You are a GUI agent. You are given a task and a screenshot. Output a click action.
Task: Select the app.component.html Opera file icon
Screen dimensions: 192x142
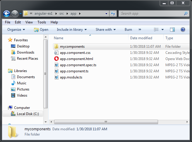click(56, 59)
